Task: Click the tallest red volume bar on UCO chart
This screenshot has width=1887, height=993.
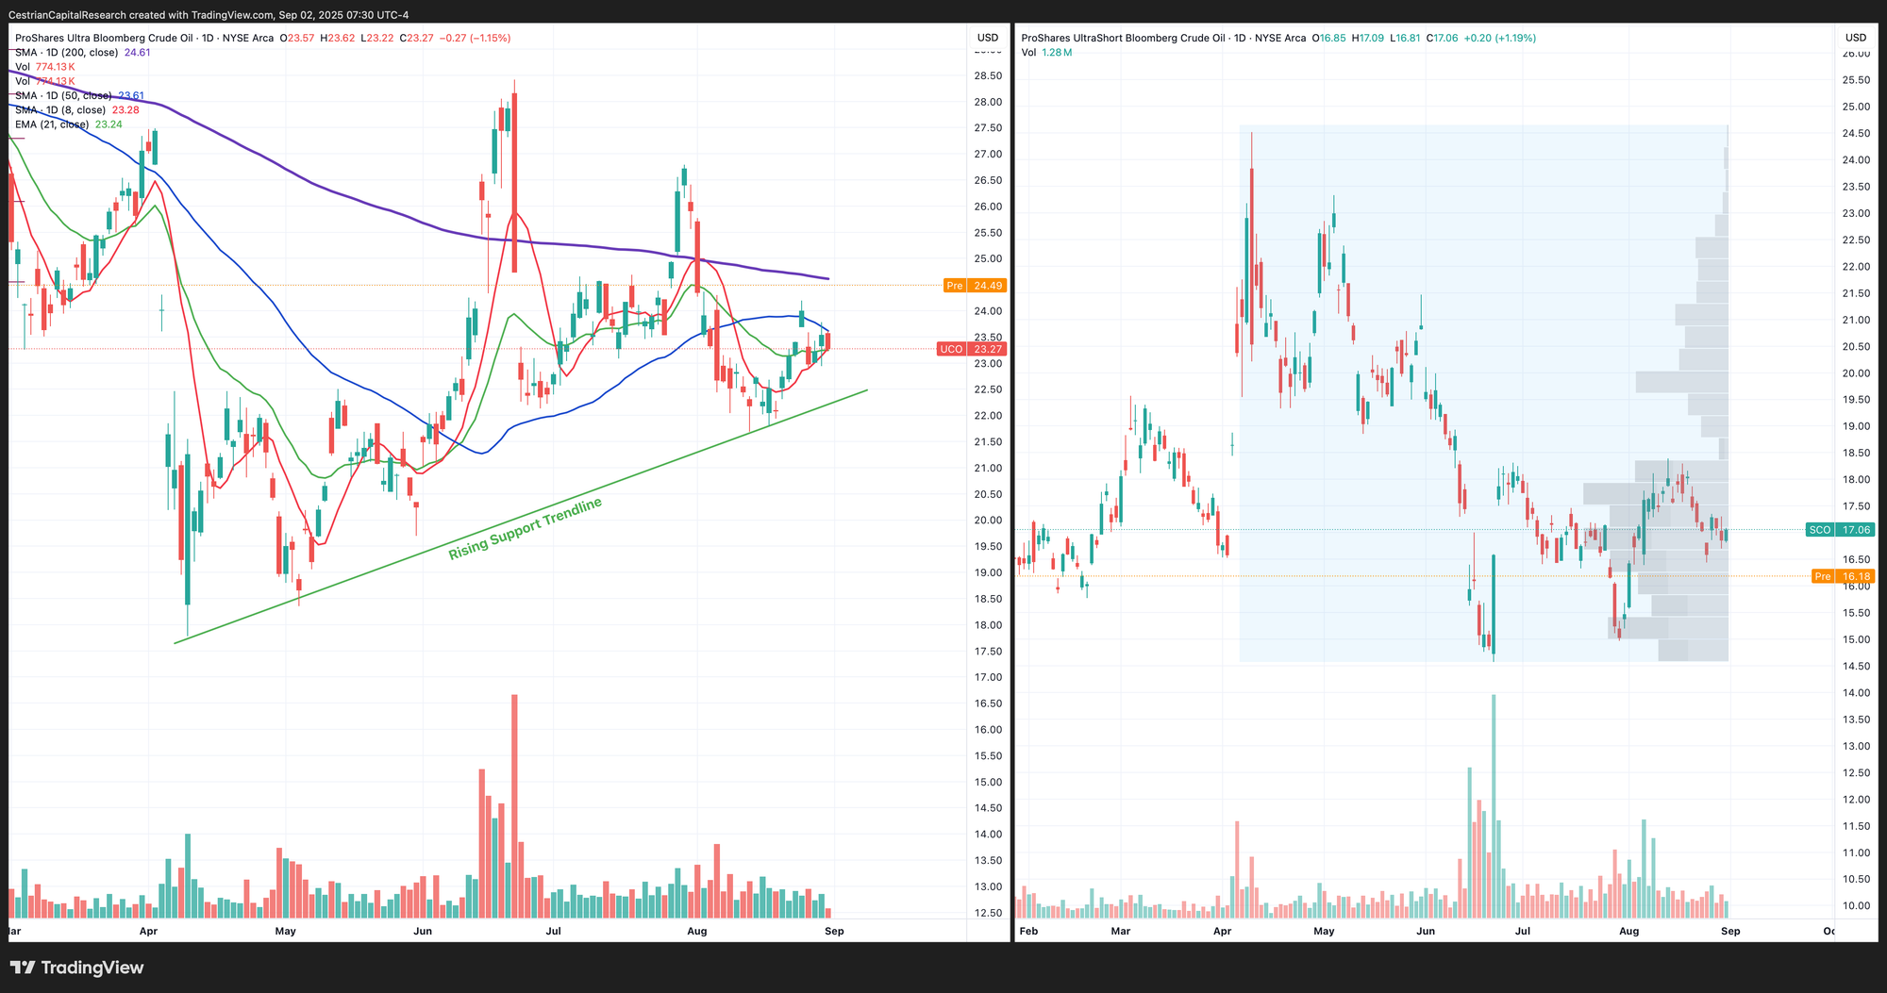Action: 514,806
